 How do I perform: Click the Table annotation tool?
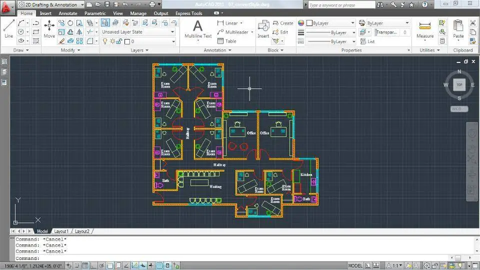click(x=227, y=41)
